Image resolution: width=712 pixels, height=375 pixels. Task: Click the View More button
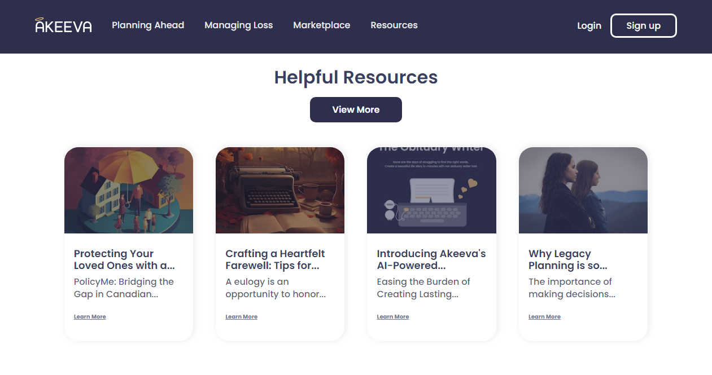tap(356, 110)
